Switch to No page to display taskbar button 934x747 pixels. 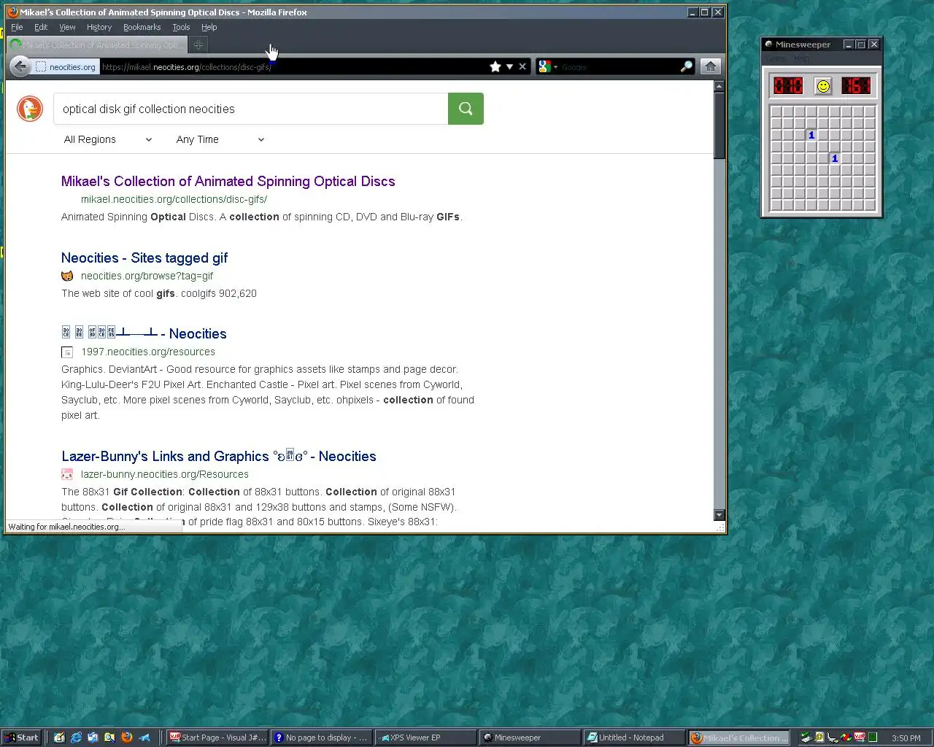[x=321, y=738]
